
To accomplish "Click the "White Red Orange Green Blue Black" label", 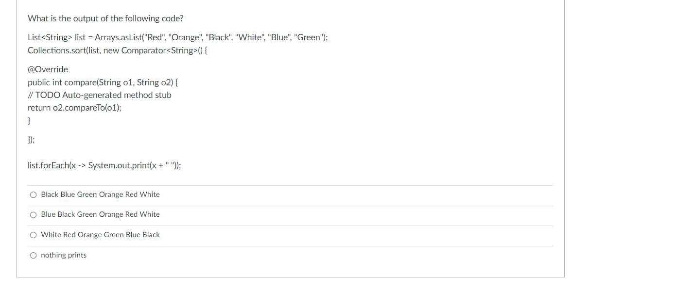I will tap(100, 235).
